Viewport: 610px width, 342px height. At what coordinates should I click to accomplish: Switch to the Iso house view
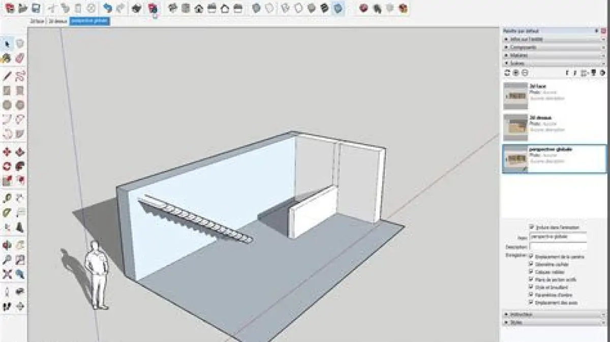click(199, 8)
